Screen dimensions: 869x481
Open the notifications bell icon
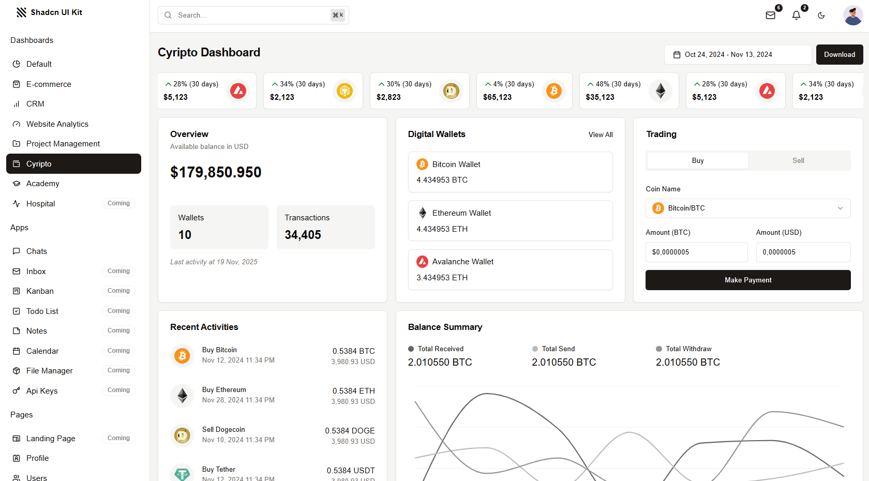pyautogui.click(x=796, y=16)
